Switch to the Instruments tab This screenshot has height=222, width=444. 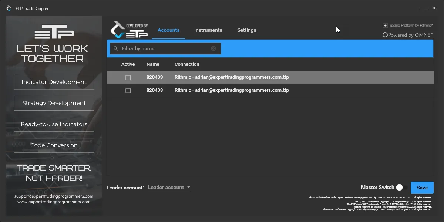[208, 30]
